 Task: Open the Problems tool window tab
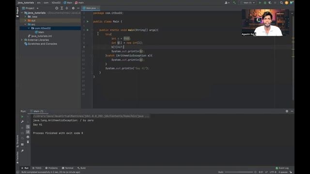coord(51,168)
